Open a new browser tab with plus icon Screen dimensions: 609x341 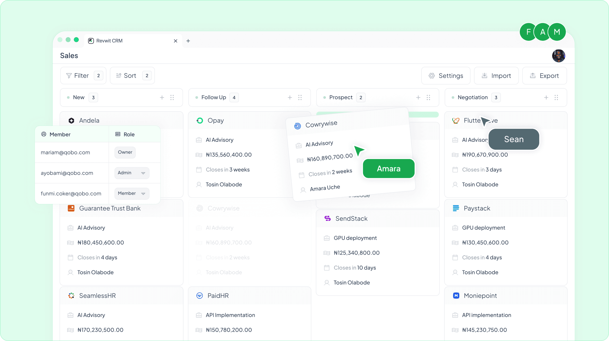tap(188, 41)
